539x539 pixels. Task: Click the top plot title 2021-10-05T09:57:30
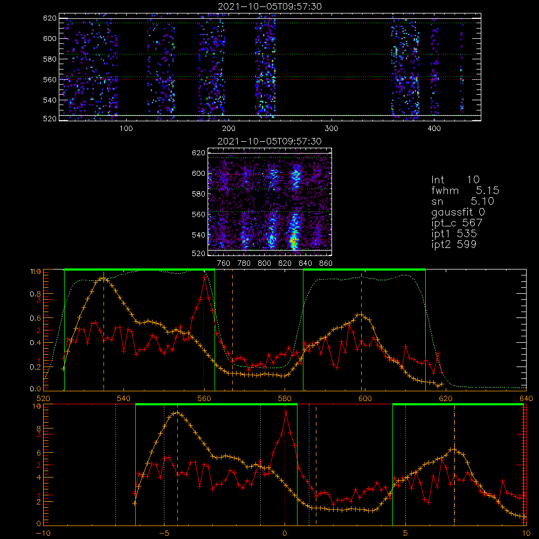[x=270, y=6]
